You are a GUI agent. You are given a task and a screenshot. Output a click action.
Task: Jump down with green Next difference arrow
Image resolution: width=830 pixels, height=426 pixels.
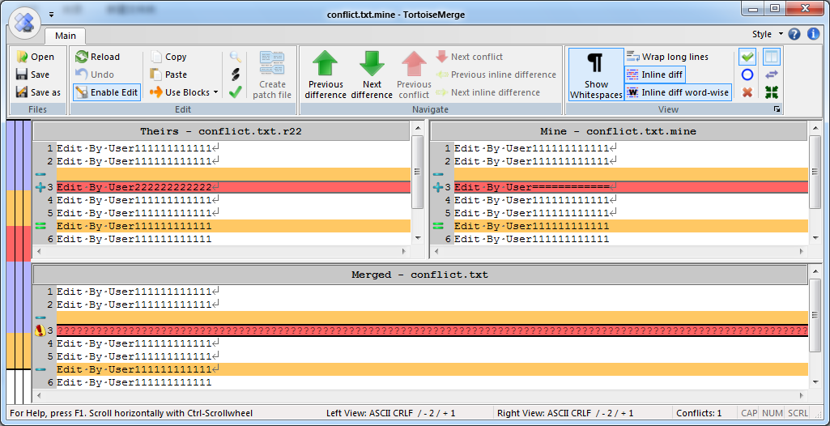[x=372, y=64]
